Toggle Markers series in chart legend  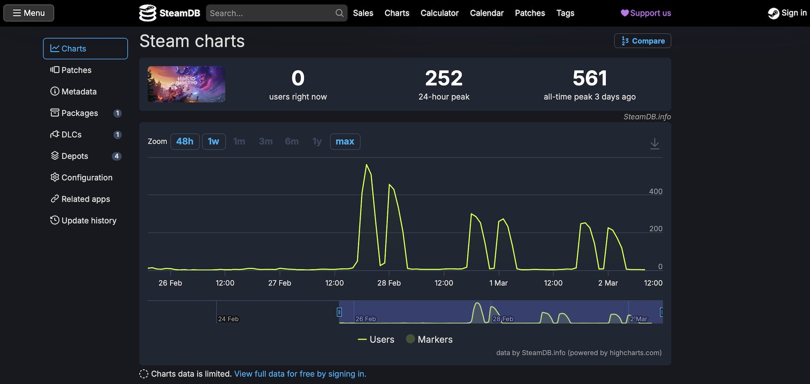click(429, 339)
